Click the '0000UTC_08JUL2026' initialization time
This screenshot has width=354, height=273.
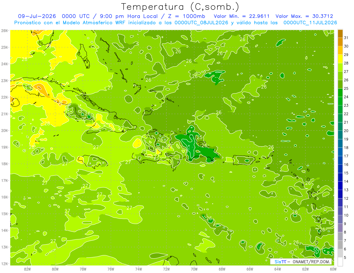[x=201, y=23]
